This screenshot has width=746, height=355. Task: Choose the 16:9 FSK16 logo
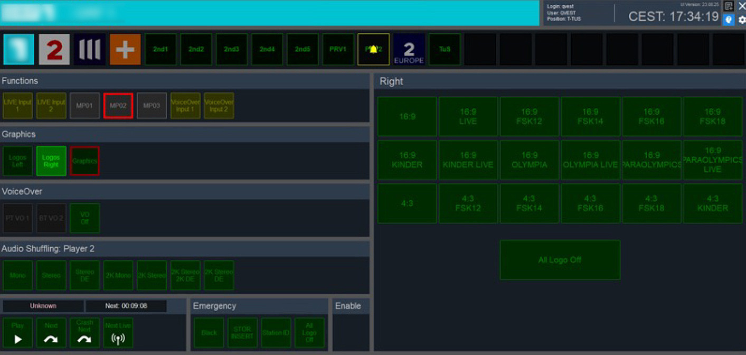651,116
